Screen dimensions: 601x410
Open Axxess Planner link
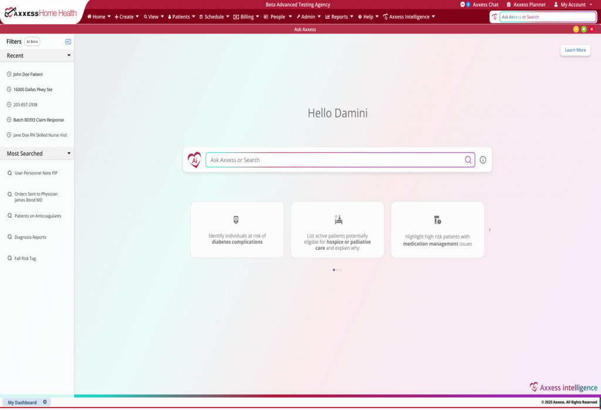point(529,5)
